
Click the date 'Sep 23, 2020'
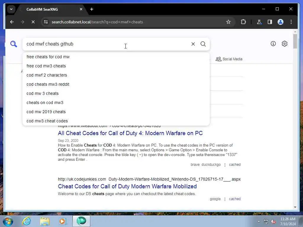pos(68,140)
